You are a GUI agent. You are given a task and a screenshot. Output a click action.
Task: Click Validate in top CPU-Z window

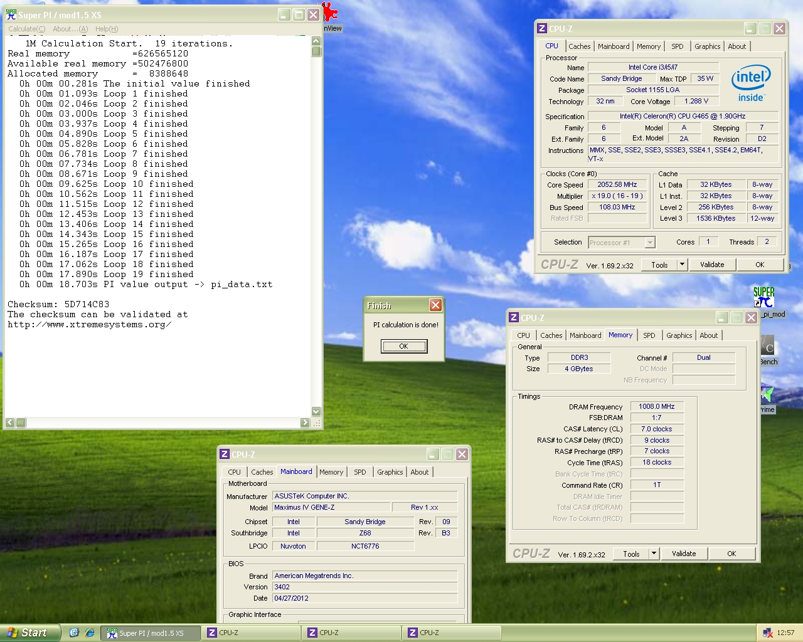712,265
